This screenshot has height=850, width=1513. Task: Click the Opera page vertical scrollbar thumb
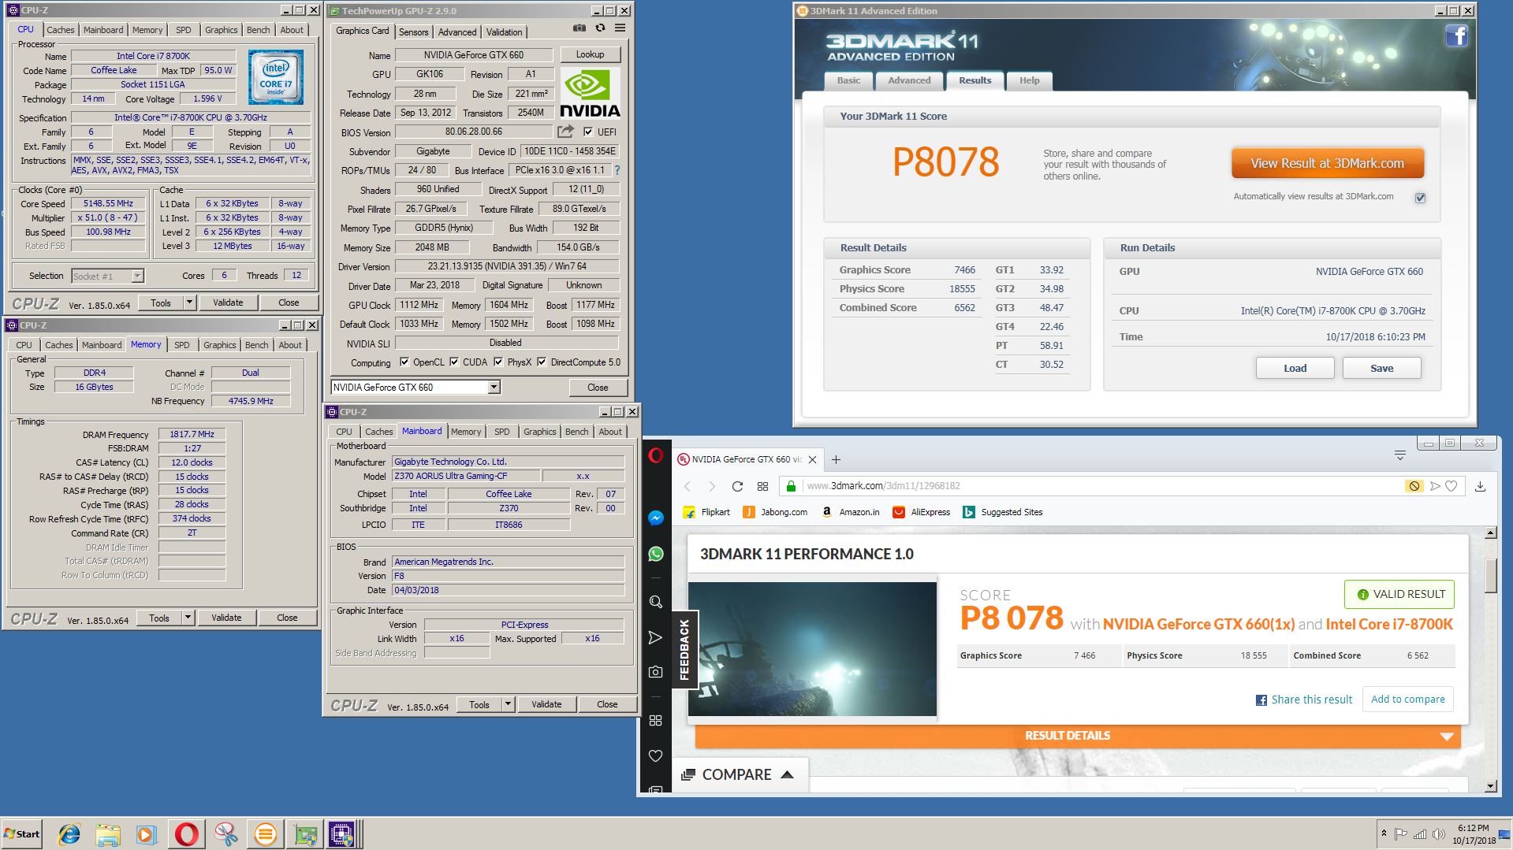click(1490, 576)
